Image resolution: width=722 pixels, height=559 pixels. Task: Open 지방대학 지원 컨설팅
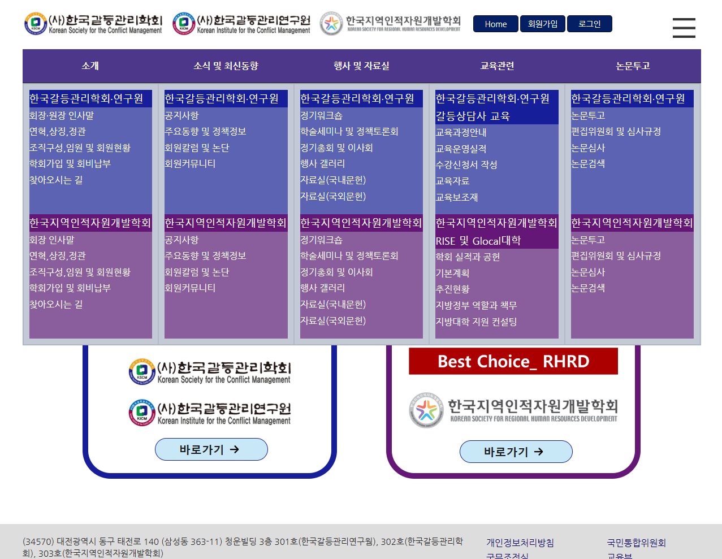coord(476,322)
